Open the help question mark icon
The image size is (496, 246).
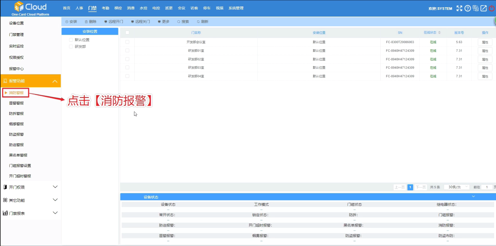tap(467, 8)
